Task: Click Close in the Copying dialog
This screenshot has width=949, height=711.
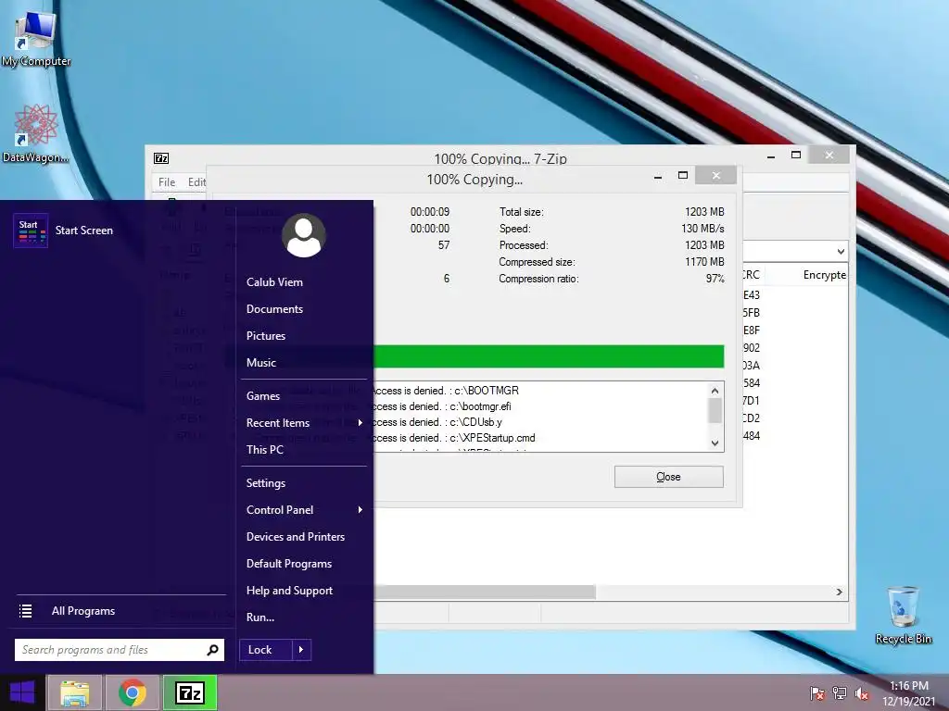Action: point(669,477)
